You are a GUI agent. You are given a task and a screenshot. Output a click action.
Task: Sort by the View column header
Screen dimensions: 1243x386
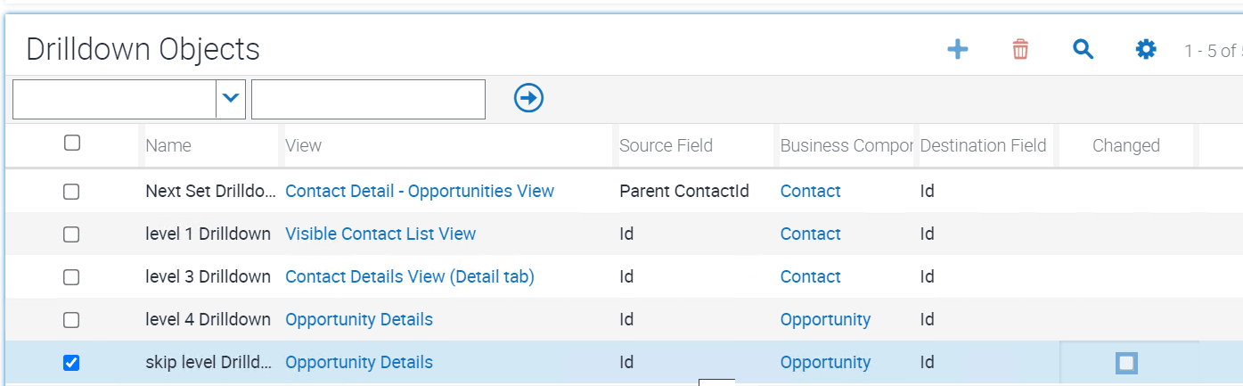304,145
